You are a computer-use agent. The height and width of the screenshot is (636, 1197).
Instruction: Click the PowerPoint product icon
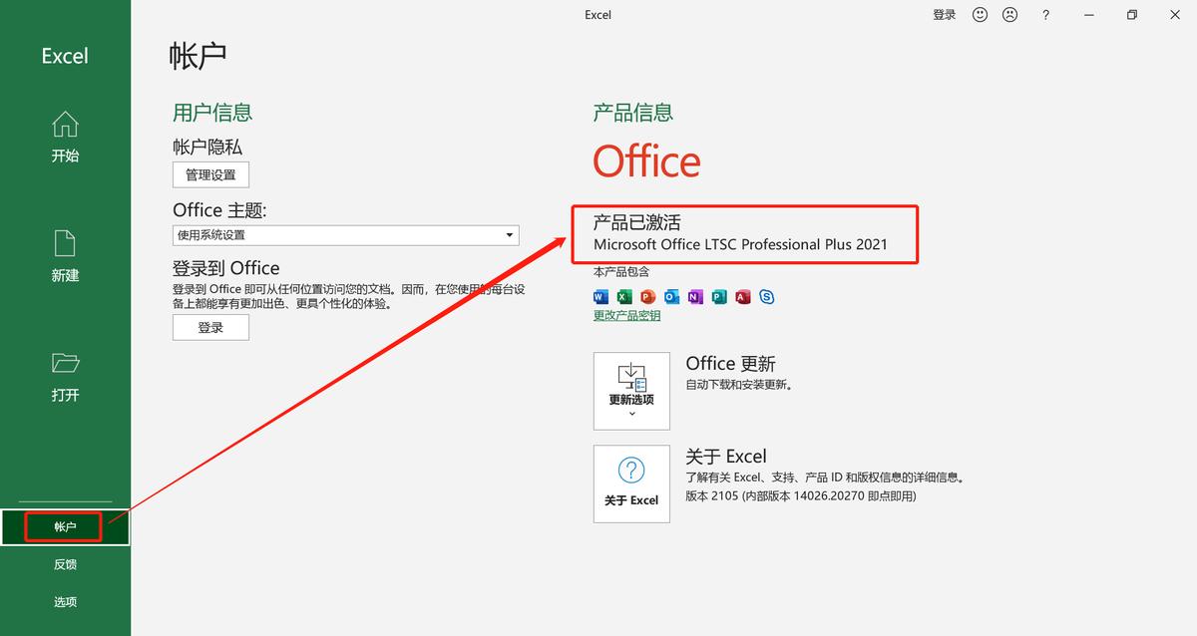point(647,296)
